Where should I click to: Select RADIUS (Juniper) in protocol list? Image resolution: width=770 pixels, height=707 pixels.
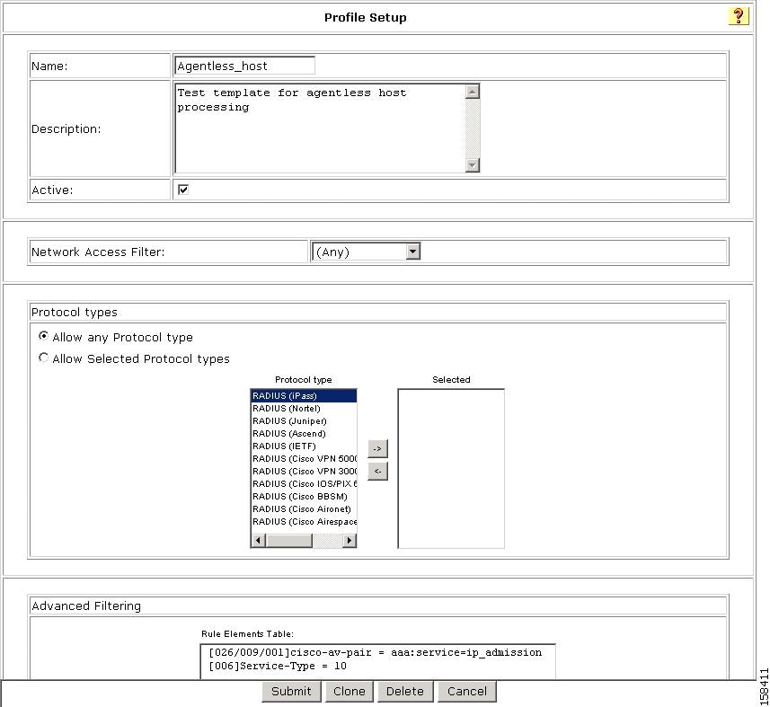pyautogui.click(x=304, y=421)
